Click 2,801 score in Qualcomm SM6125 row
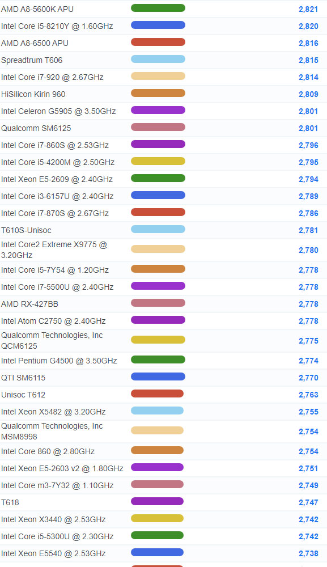 [308, 128]
